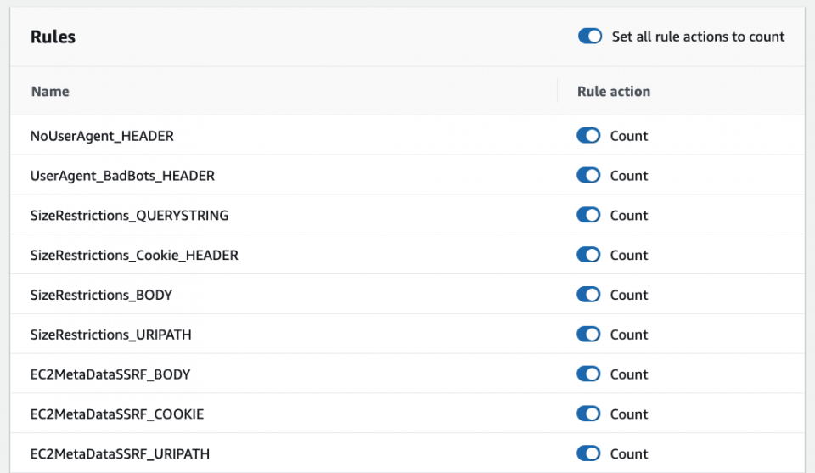Viewport: 815px width, 473px height.
Task: Click SizeRestrictions_Cookie_HEADER rule name text
Action: coord(134,256)
